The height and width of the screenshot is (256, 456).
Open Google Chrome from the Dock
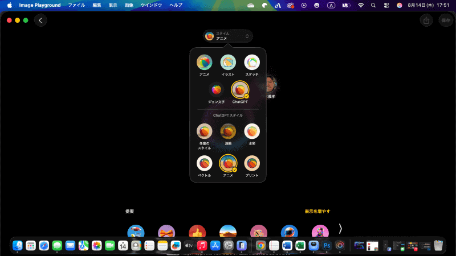pyautogui.click(x=260, y=246)
